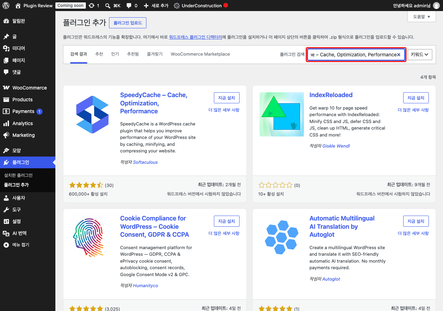
Task: Click the admin avatar icon
Action: 436,6
